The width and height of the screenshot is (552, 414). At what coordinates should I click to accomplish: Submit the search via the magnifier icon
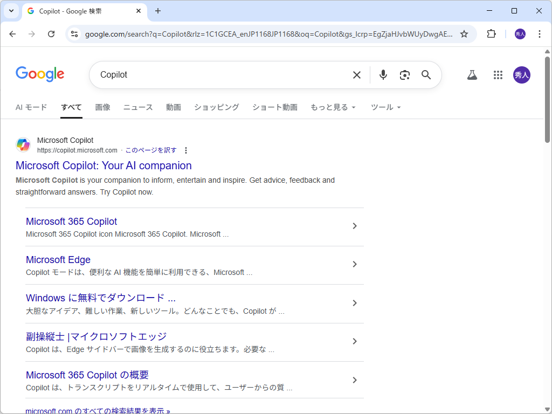click(x=426, y=75)
